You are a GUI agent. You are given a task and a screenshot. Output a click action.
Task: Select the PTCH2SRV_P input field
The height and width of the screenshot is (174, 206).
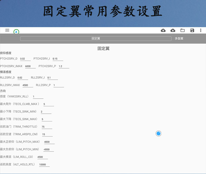pyautogui.click(x=64, y=66)
